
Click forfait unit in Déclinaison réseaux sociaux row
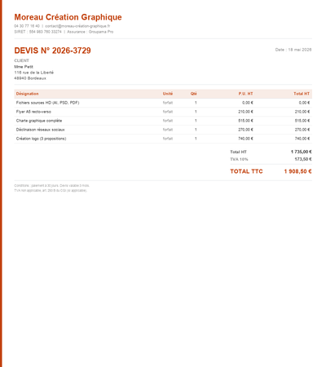(168, 130)
